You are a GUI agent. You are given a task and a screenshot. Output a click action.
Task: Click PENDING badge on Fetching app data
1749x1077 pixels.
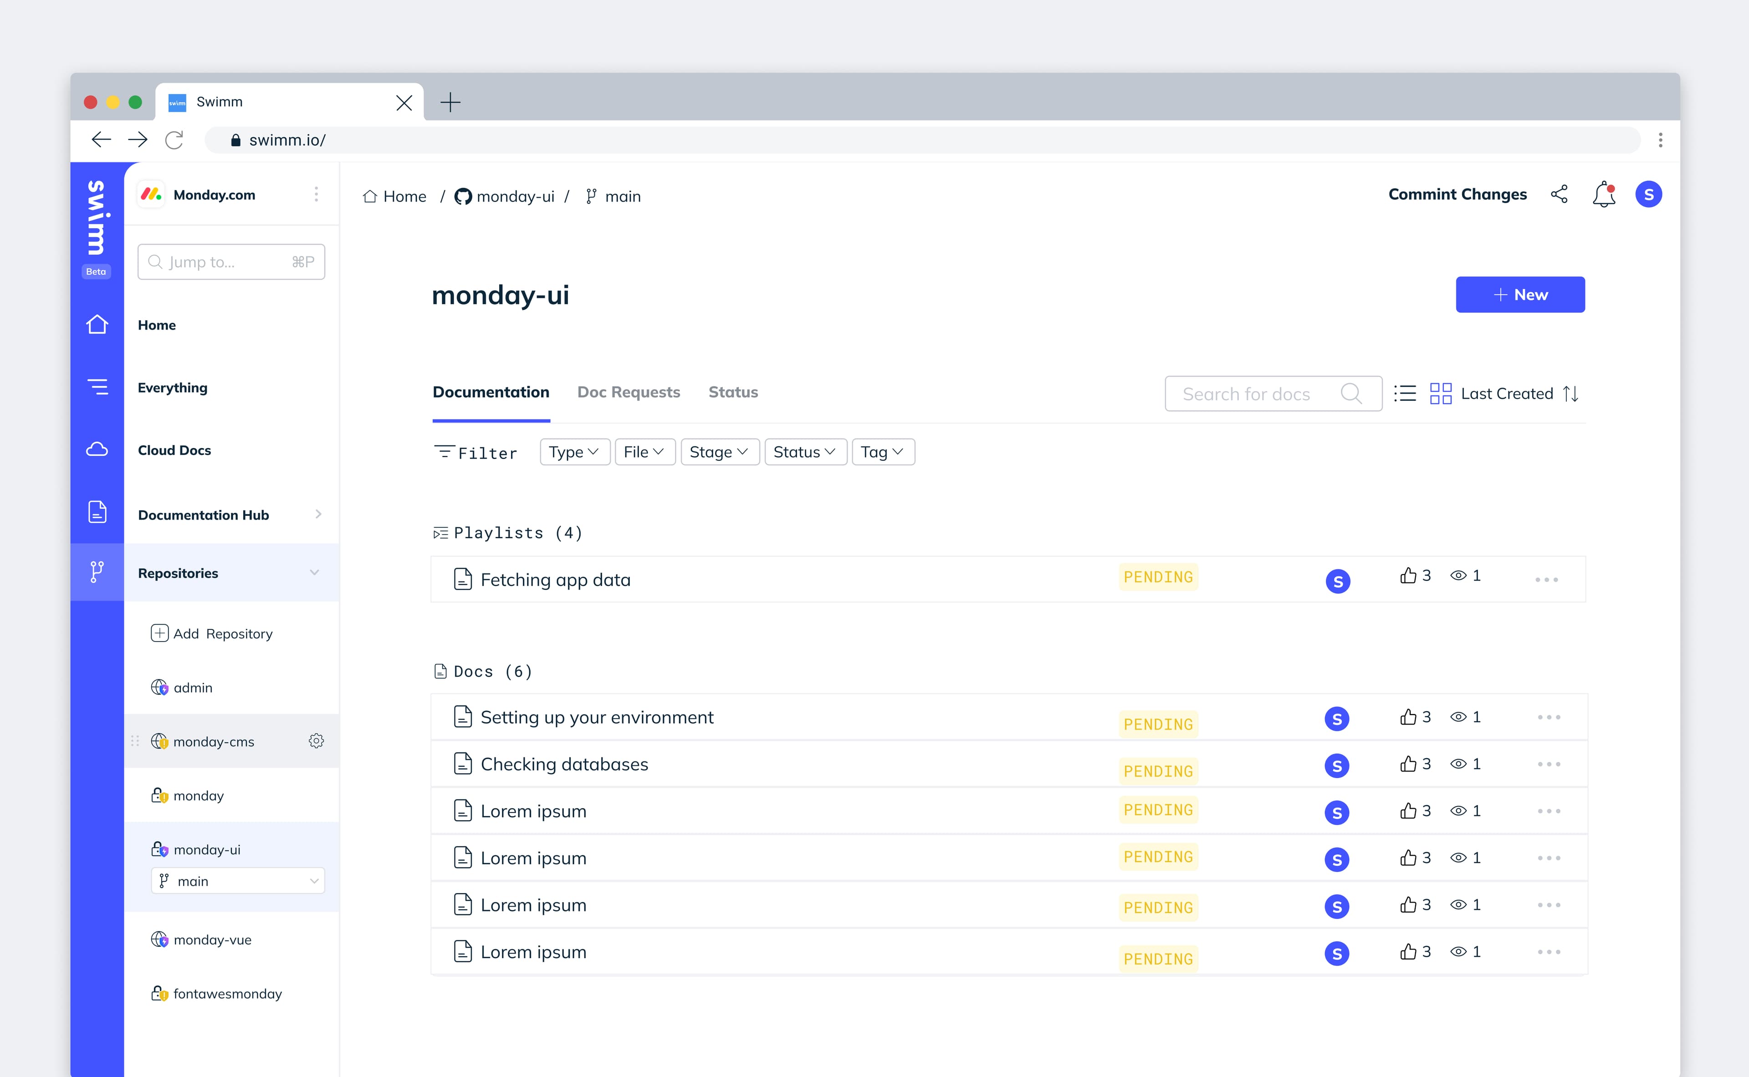click(x=1158, y=576)
